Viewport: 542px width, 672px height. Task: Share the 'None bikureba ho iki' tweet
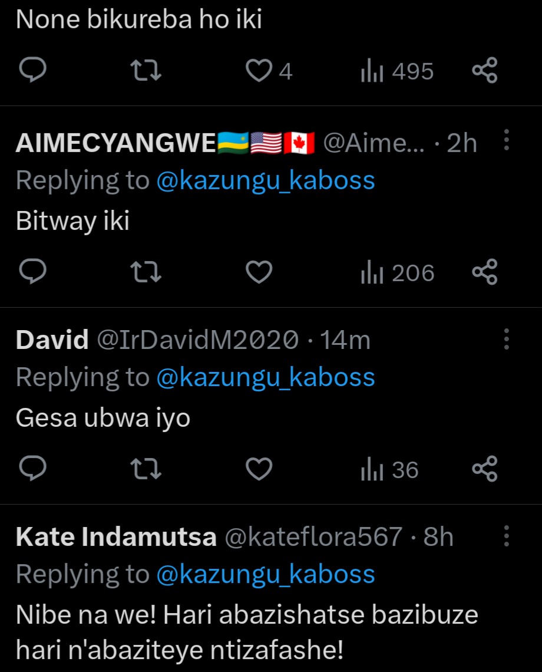[x=485, y=71]
